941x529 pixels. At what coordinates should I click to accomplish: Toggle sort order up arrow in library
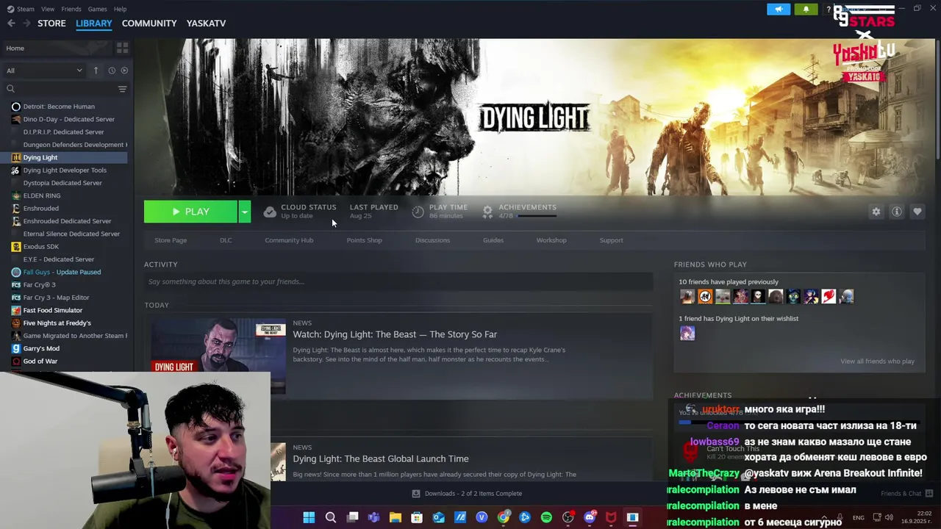[96, 71]
